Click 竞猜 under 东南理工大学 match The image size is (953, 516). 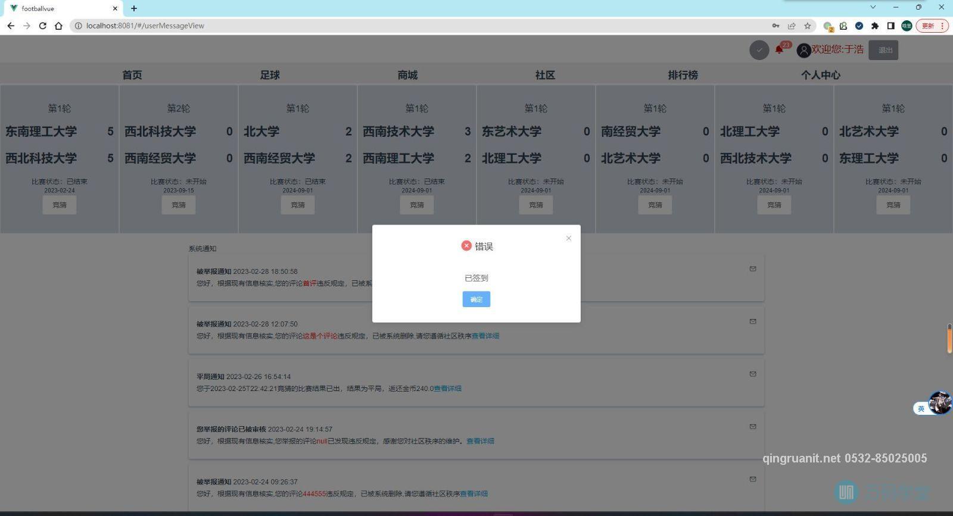click(60, 205)
